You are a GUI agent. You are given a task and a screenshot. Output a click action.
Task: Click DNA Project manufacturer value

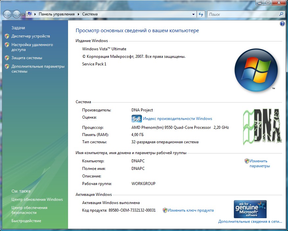(142, 110)
